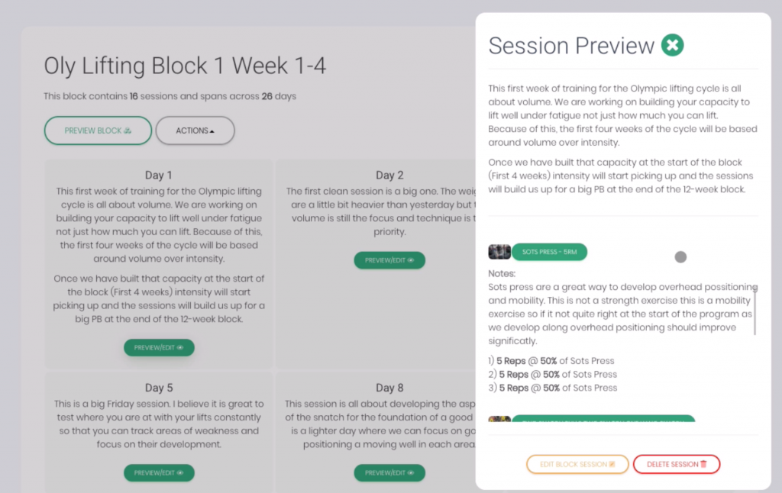Open Preview/Edit for Day 8

[389, 472]
